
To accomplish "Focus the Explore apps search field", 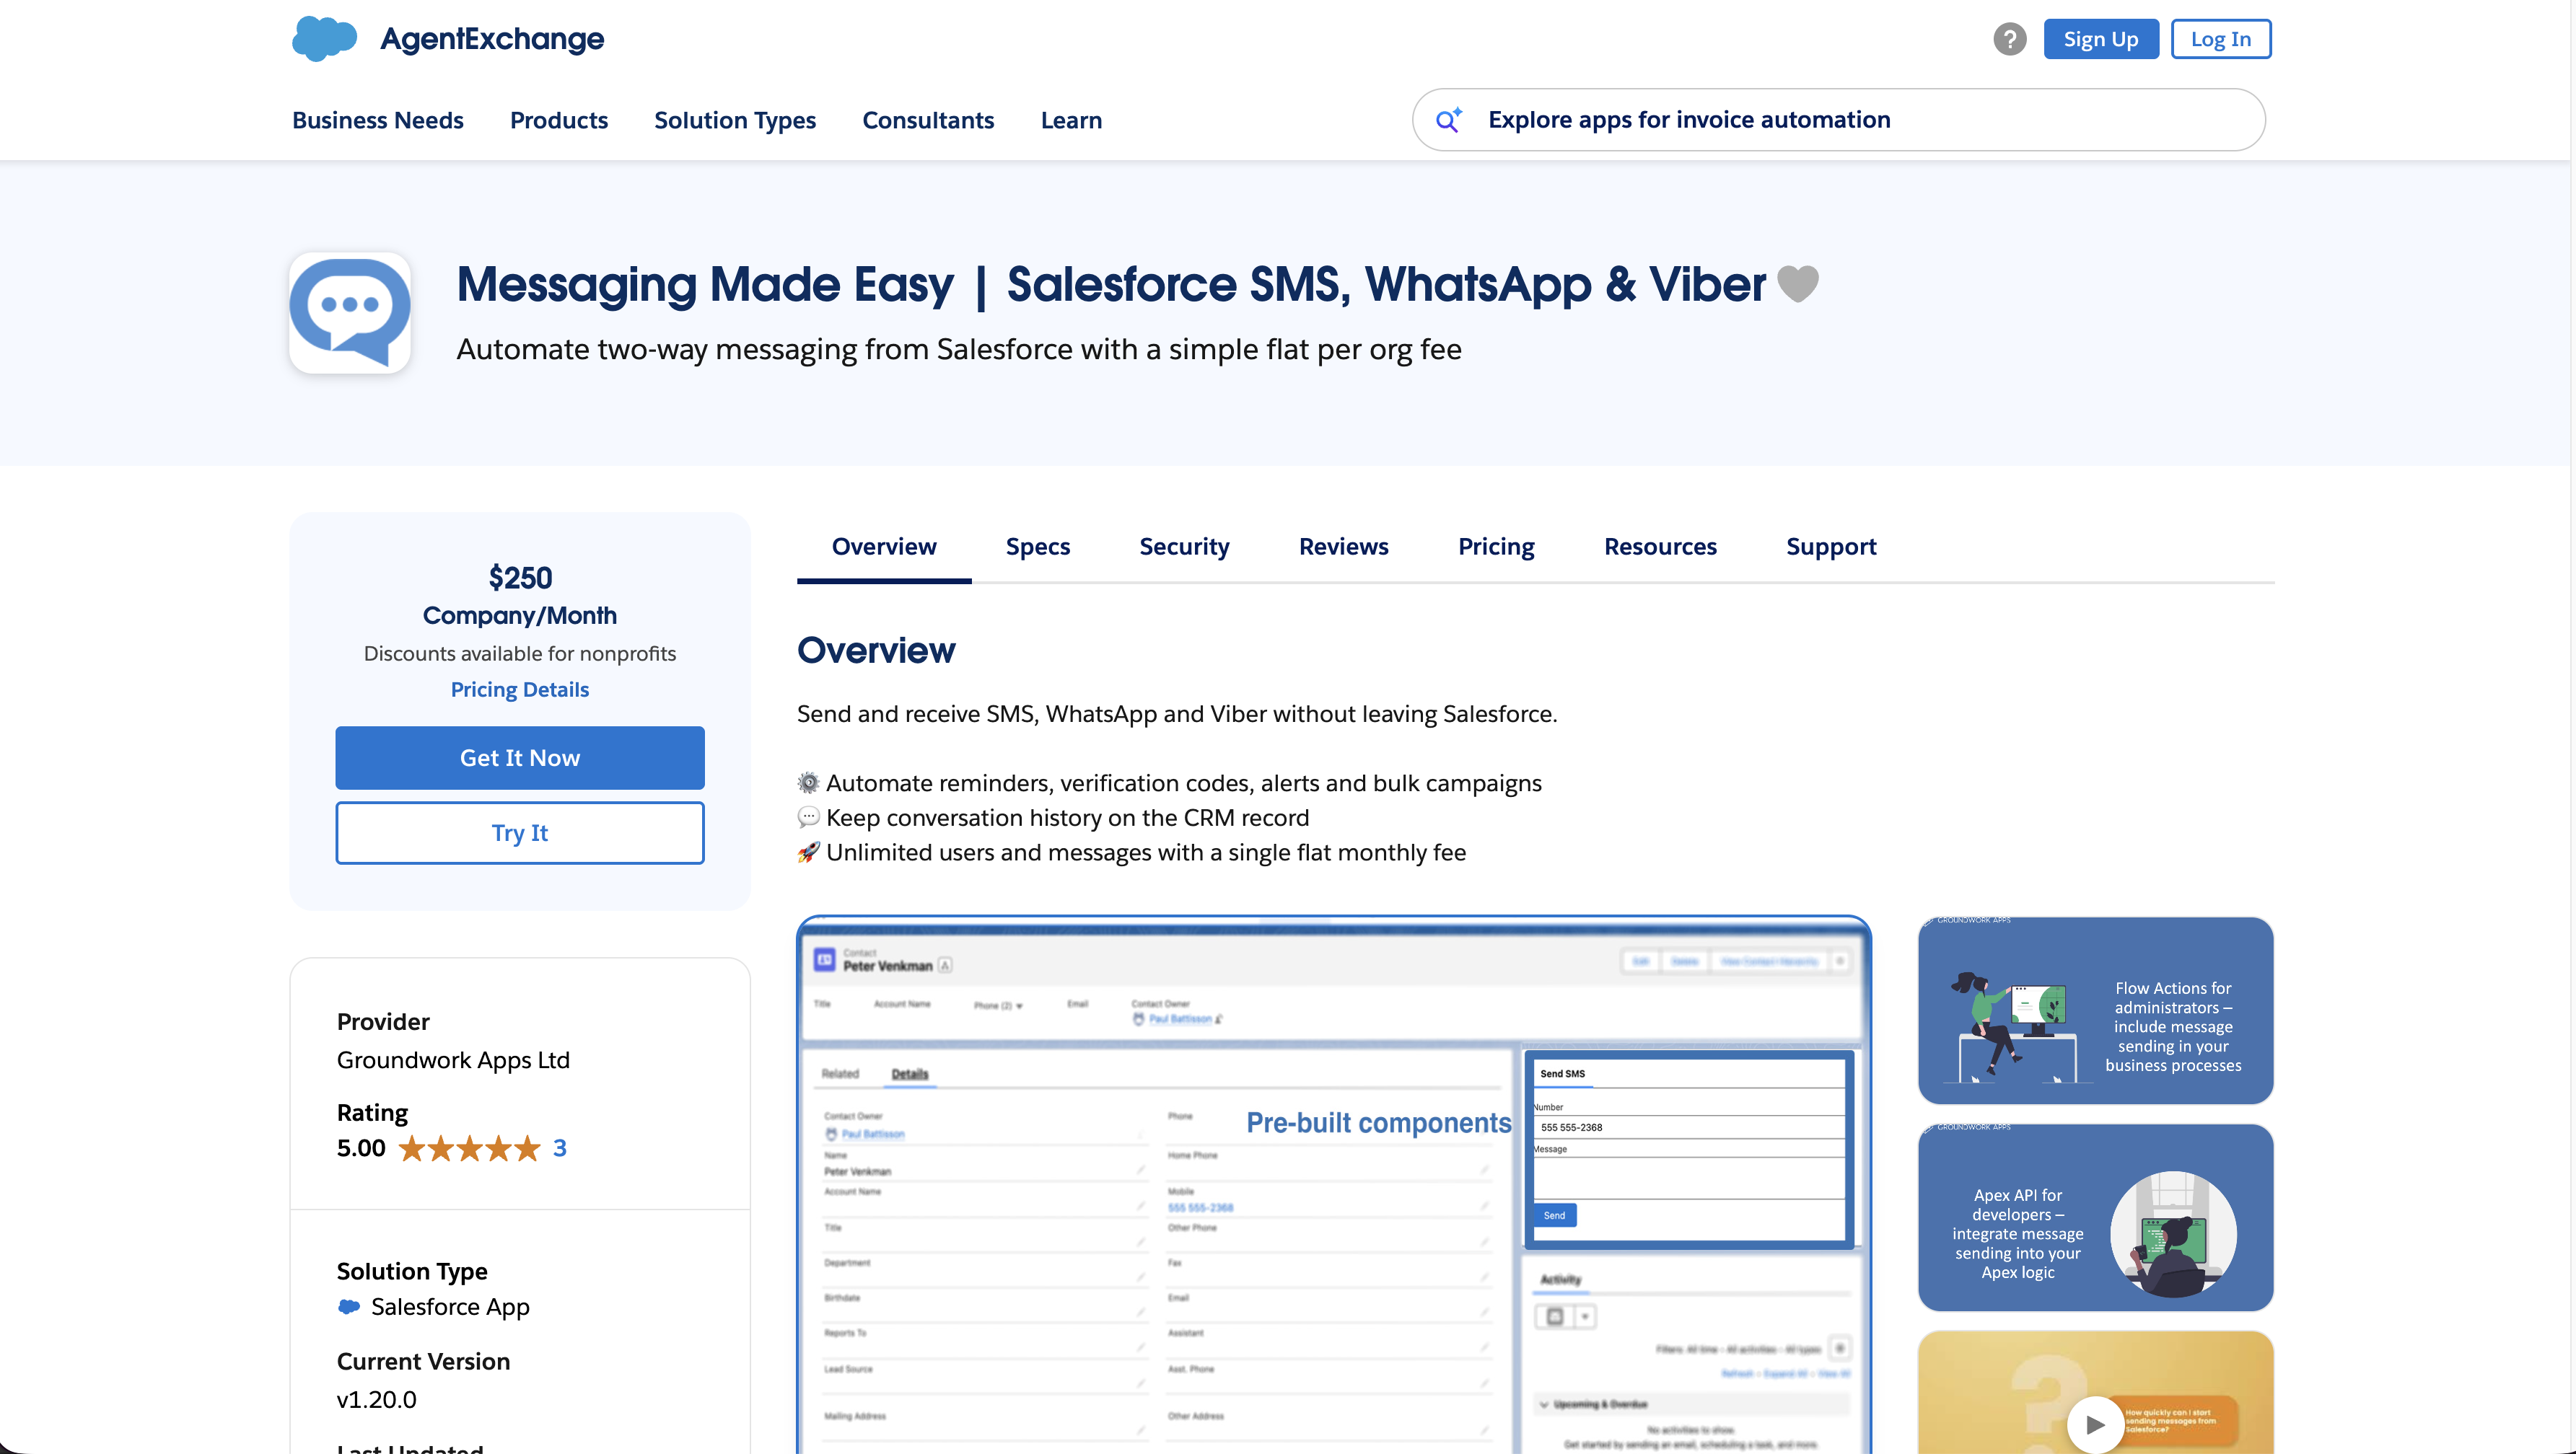I will coord(1838,120).
